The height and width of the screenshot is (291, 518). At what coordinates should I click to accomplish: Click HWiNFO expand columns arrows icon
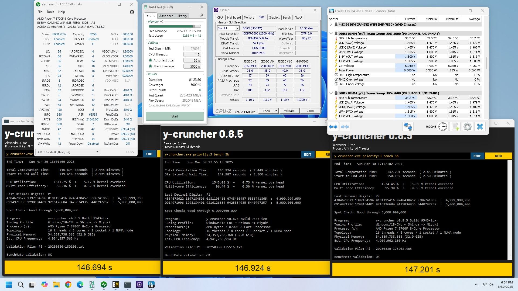(333, 127)
